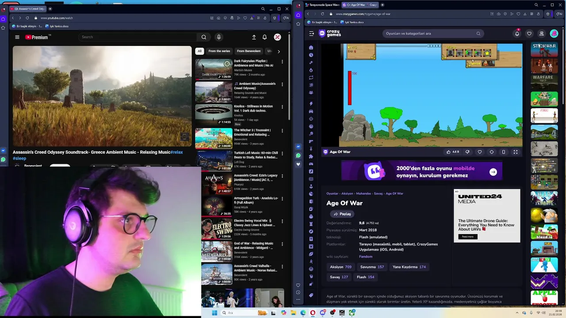Viewport: 566px width, 318px height.
Task: Select the 'All' filter chip
Action: (199, 51)
